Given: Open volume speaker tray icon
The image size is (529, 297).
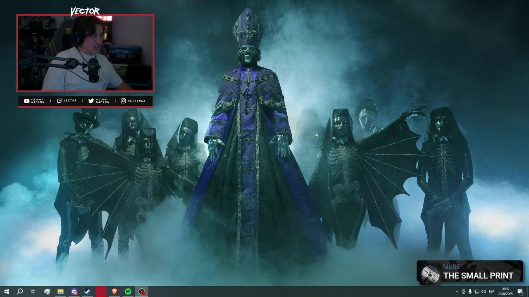Looking at the screenshot, I should tap(484, 292).
